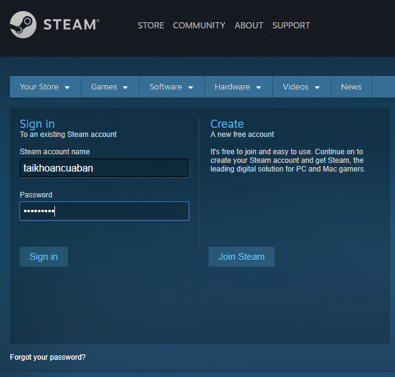Focus the Password input field

pos(104,211)
